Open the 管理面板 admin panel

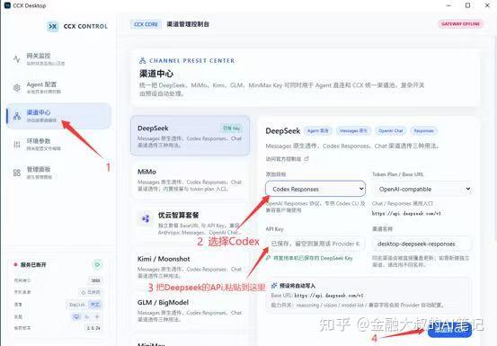58,173
